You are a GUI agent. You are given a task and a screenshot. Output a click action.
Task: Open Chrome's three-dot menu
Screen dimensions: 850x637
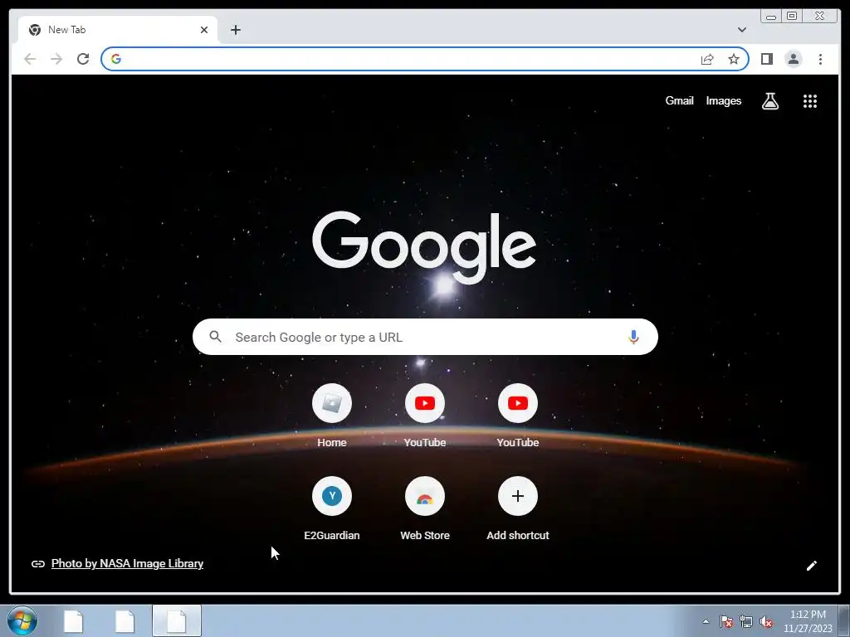[820, 59]
